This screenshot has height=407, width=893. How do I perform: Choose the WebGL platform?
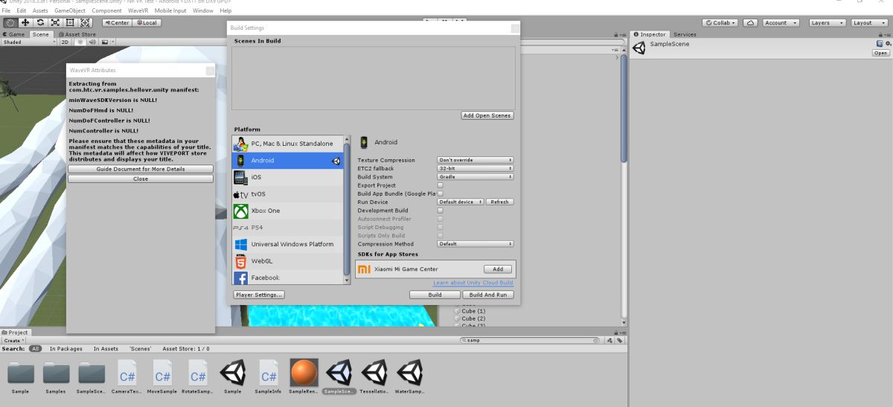287,261
